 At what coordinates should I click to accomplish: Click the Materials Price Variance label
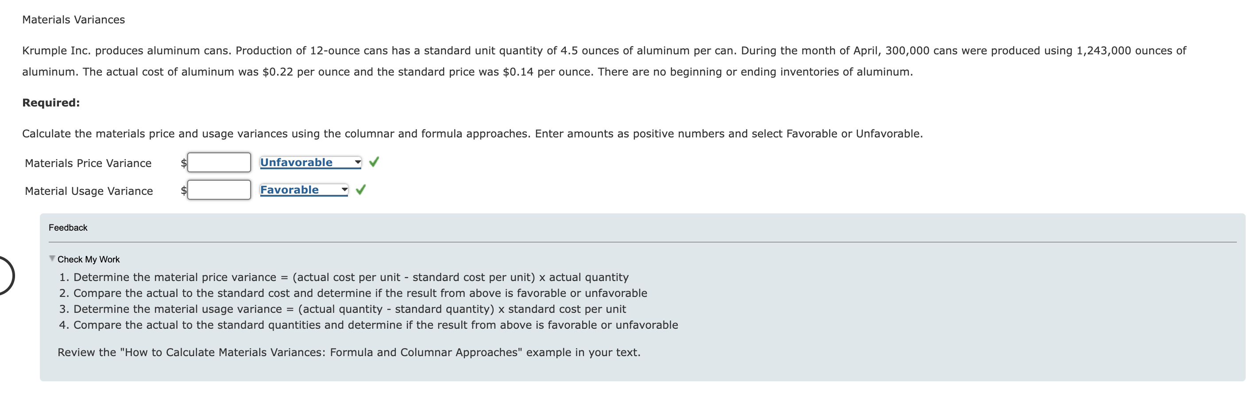point(88,163)
